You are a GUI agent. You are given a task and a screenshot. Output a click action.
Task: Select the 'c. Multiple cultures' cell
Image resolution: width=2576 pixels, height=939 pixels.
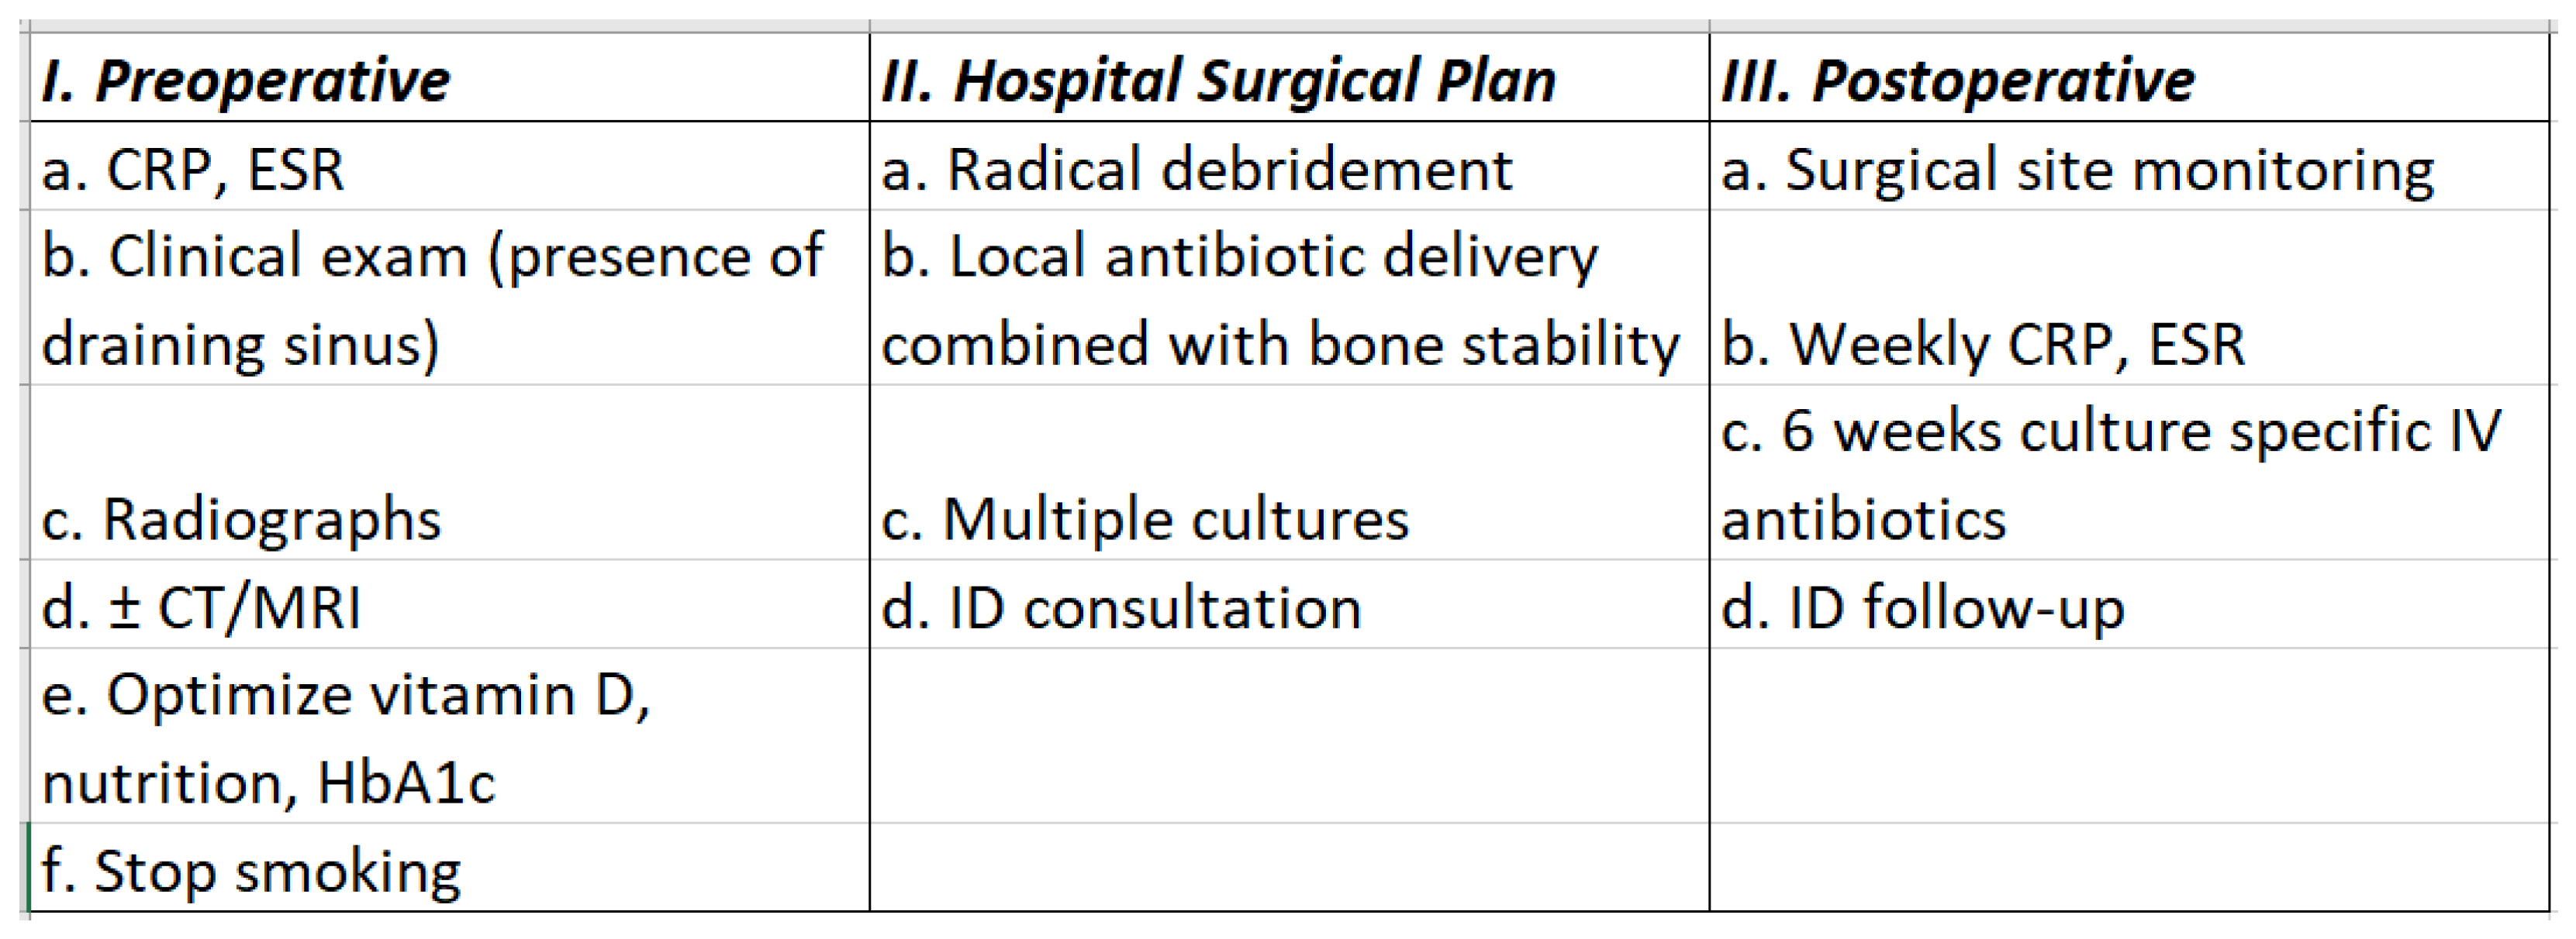click(x=1288, y=473)
